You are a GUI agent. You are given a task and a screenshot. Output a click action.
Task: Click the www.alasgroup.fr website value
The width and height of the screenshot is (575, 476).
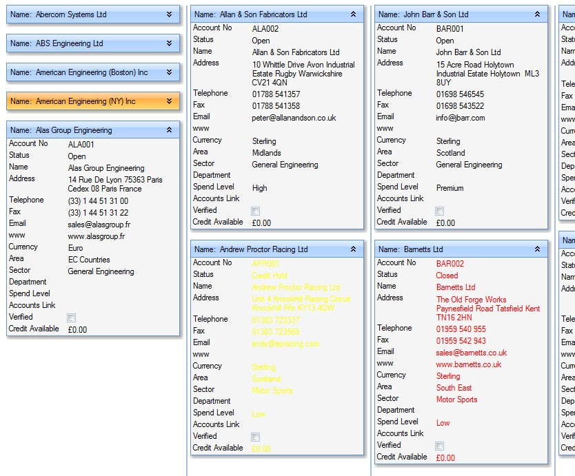click(96, 236)
